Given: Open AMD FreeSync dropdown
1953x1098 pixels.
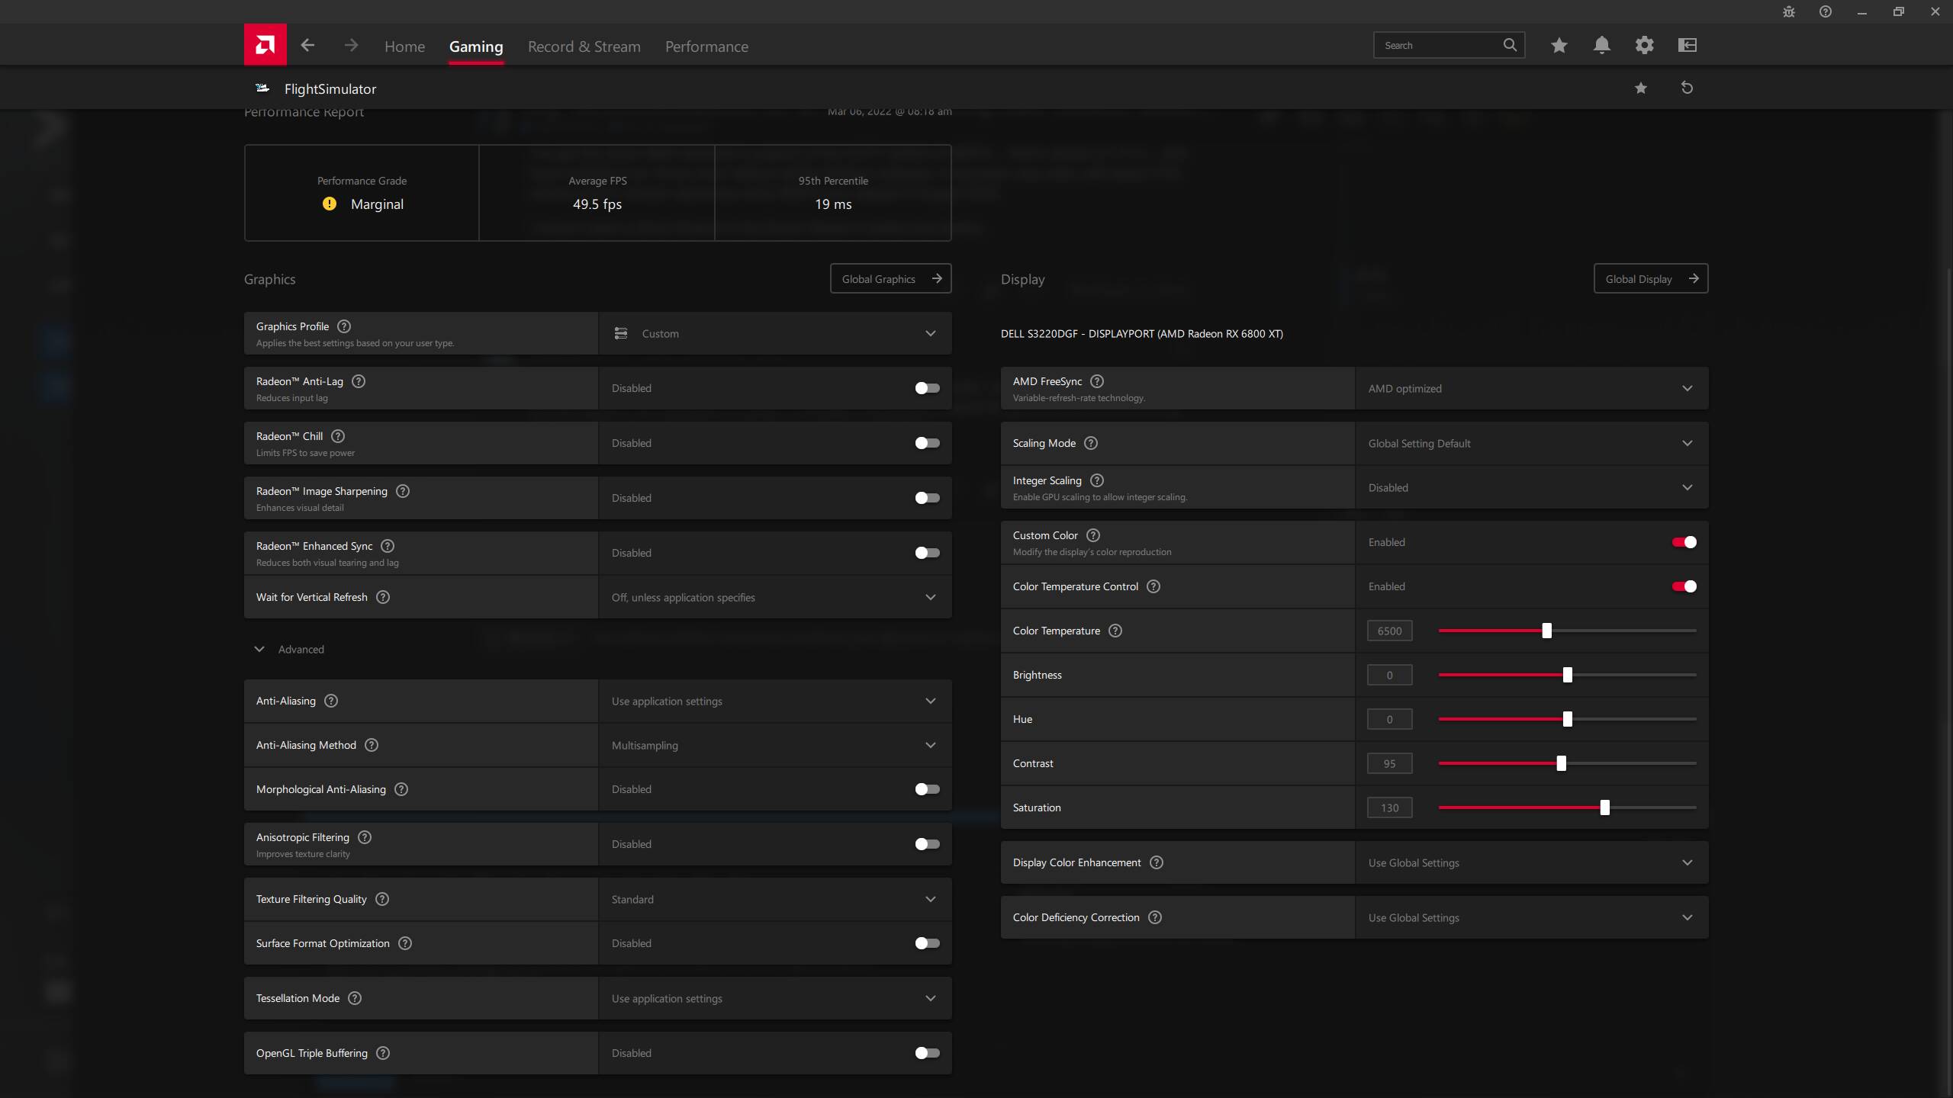Looking at the screenshot, I should pyautogui.click(x=1532, y=388).
